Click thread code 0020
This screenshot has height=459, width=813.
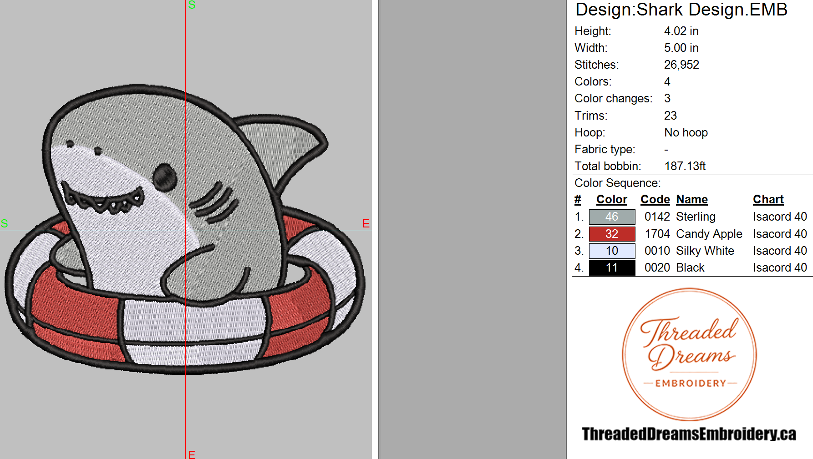coord(657,267)
